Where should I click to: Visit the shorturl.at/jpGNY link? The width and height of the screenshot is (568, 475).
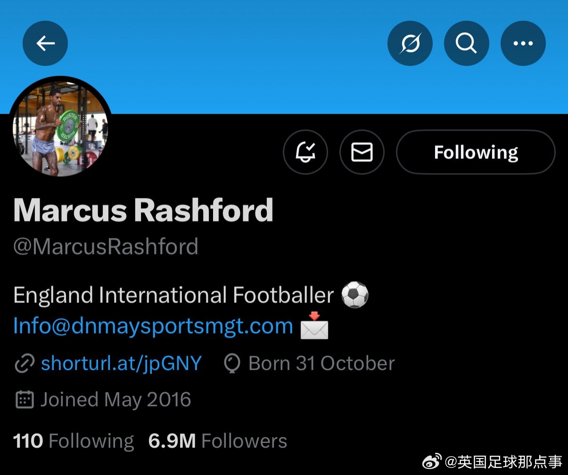coord(121,363)
